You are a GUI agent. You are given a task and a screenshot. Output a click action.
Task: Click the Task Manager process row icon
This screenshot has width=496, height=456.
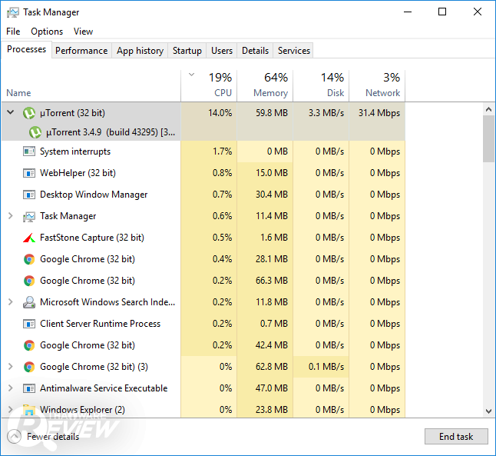pyautogui.click(x=29, y=216)
